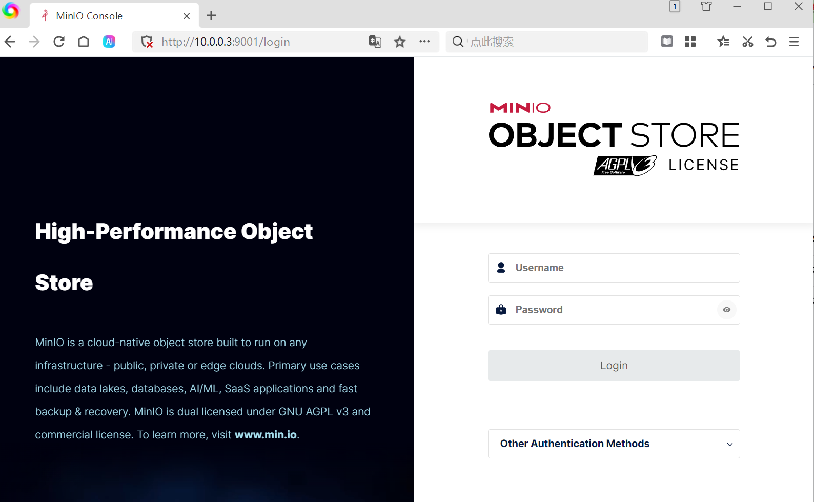The width and height of the screenshot is (814, 502).
Task: Bookmark this page with the star icon
Action: pos(400,42)
